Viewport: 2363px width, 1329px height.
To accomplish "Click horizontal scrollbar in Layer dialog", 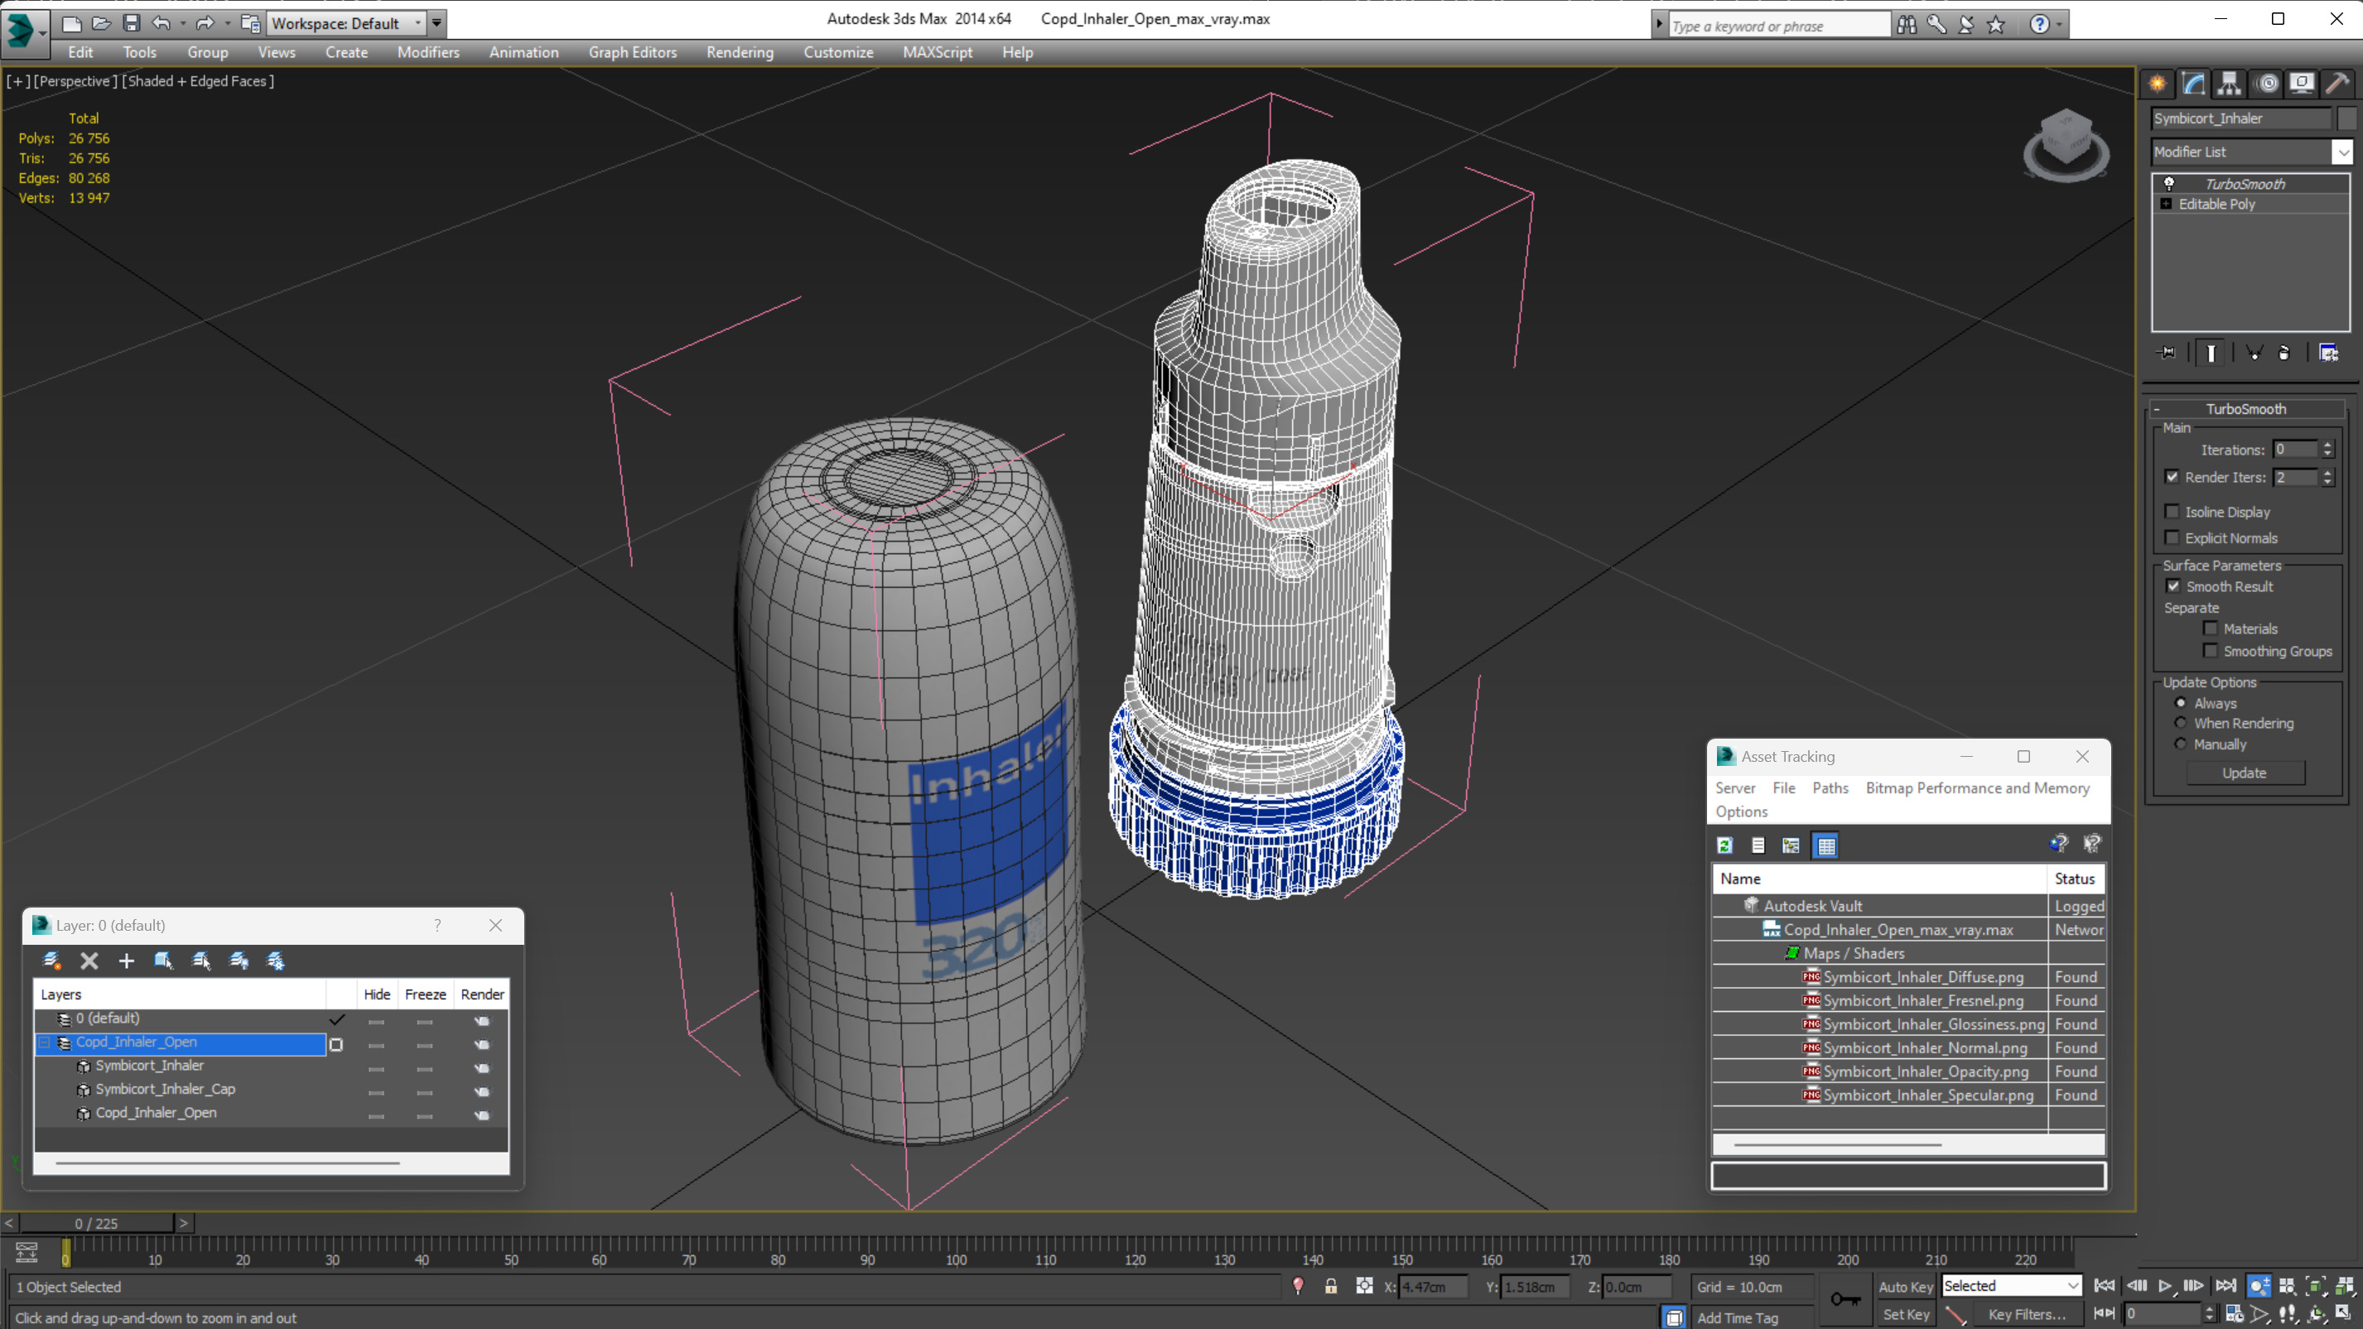I will coord(227,1163).
